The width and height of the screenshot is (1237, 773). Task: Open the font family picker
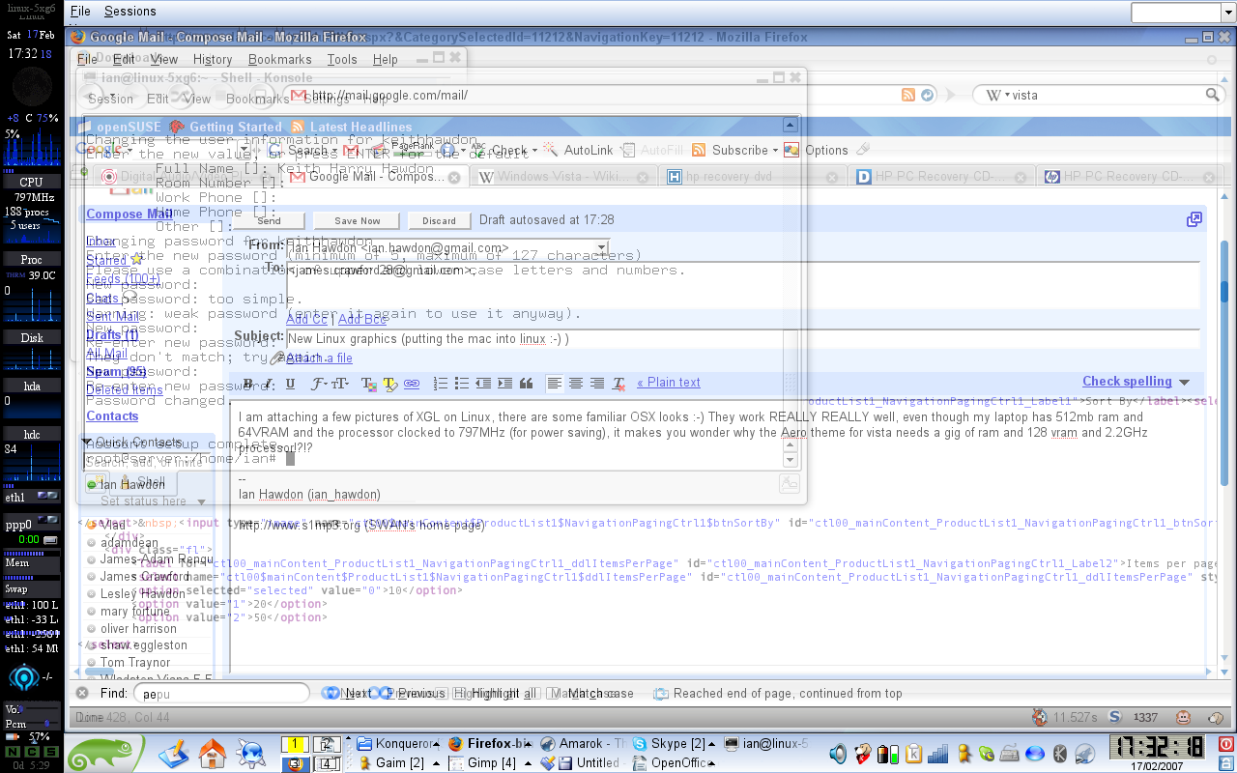[319, 384]
